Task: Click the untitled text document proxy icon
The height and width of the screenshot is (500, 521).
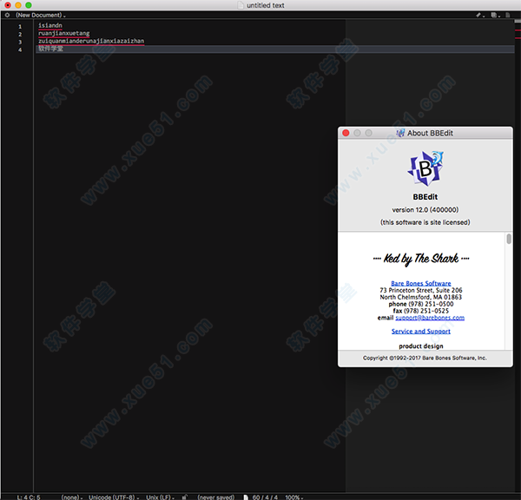Action: coord(241,5)
